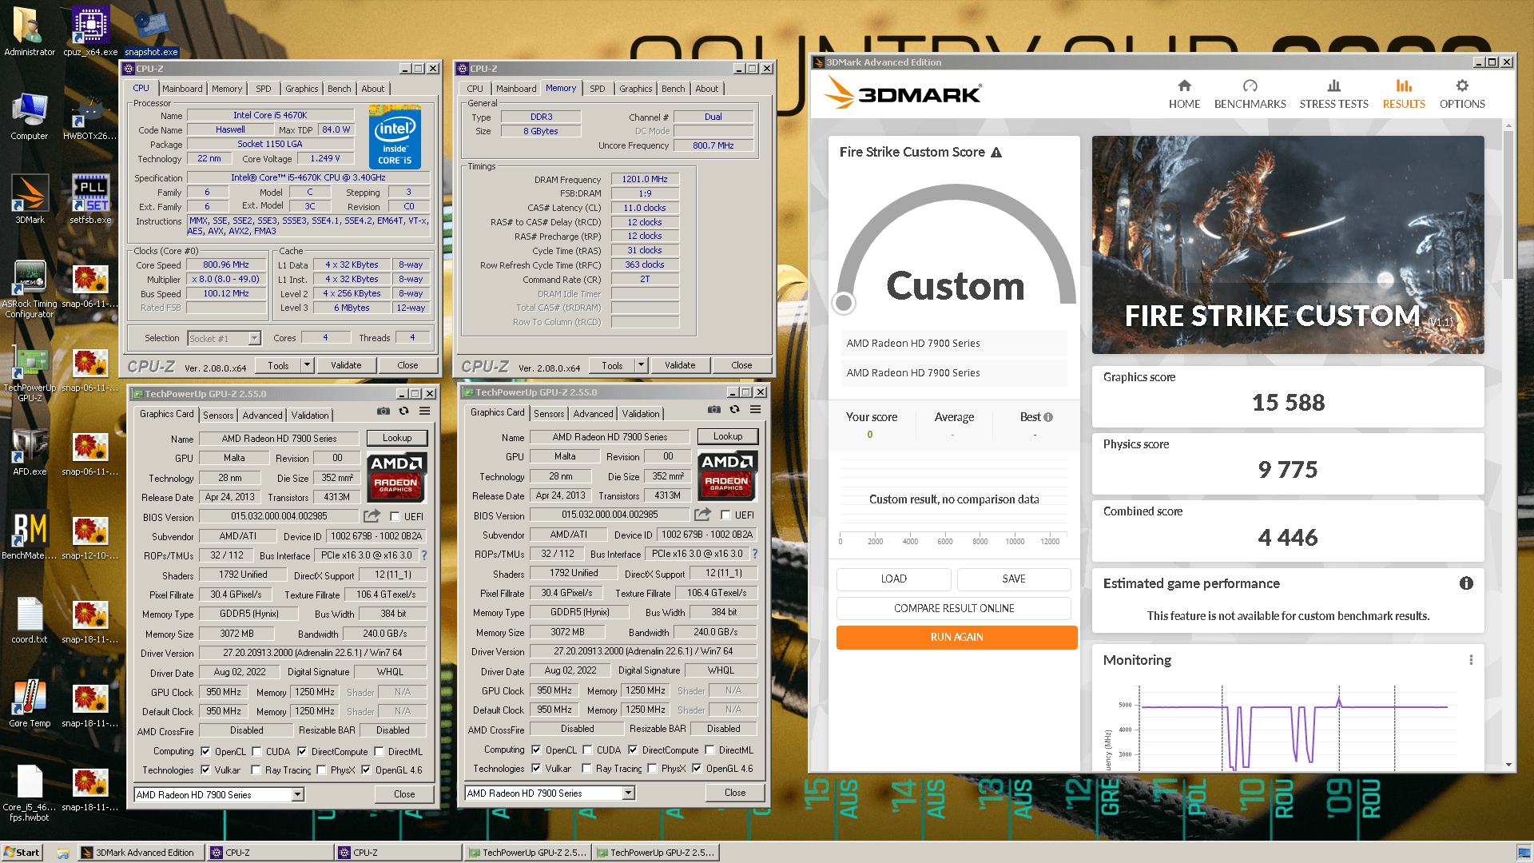Open TechPowerUp GPU-Z desktop shortcut
The height and width of the screenshot is (863, 1534).
[x=30, y=374]
